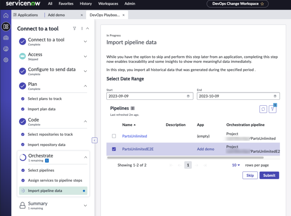Open the Workspaces menu
The image size is (291, 216).
click(108, 4)
